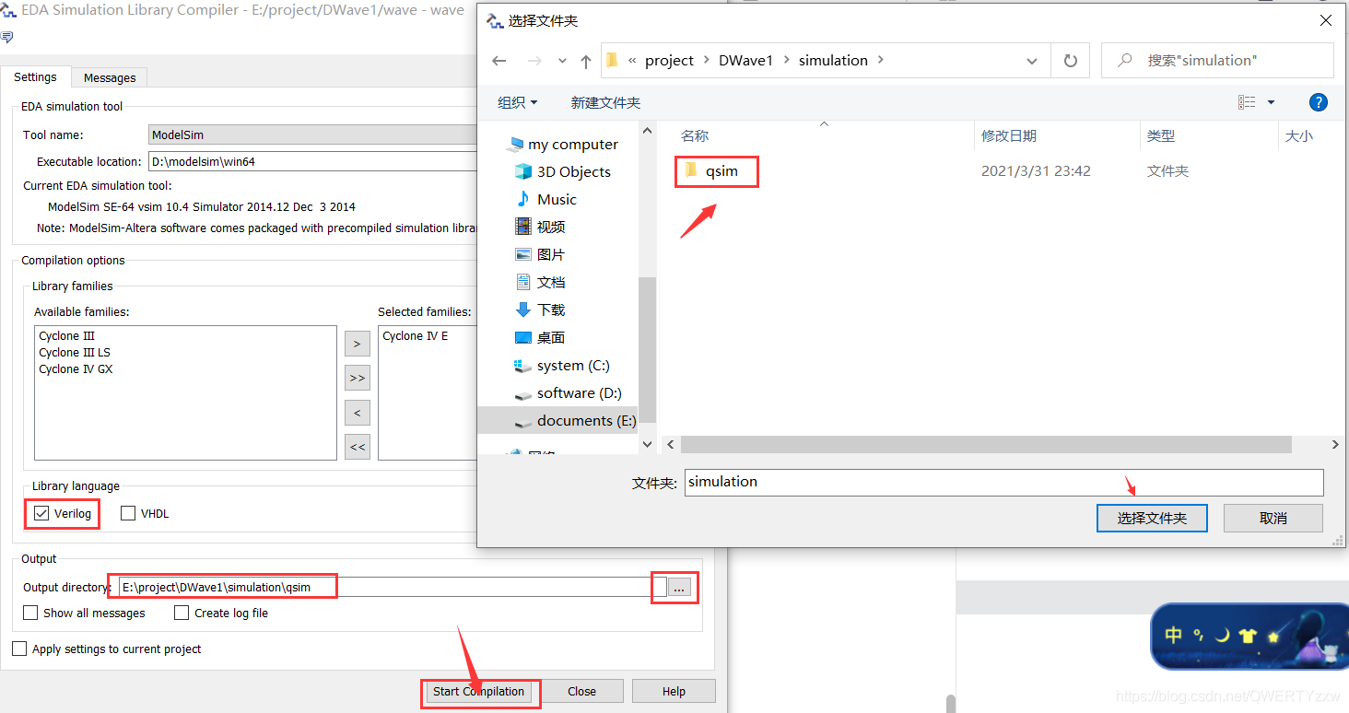Expand the address bar history dropdown
Screen dimensions: 1349x713
coord(1032,61)
